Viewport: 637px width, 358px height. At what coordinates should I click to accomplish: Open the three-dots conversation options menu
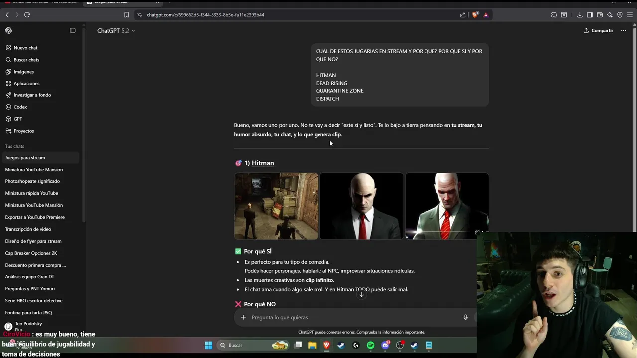tap(623, 31)
